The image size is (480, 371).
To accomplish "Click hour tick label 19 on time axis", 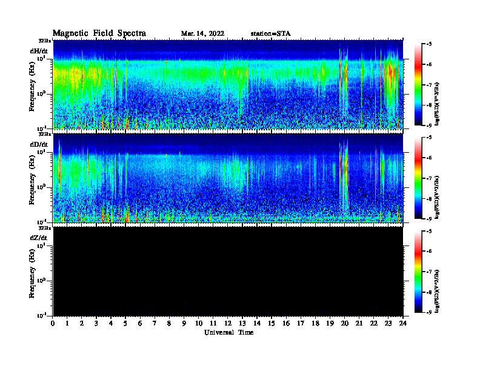I will click(330, 323).
